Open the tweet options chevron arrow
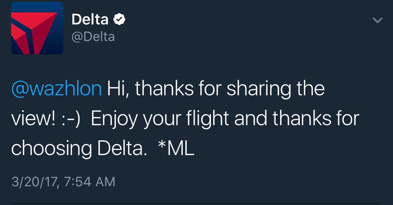This screenshot has height=205, width=393. click(x=378, y=20)
